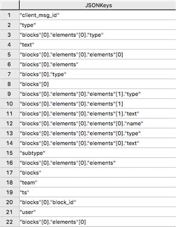This screenshot has width=176, height=227.
Task: Click the "blocks" cell in row 17
Action: tap(98, 173)
